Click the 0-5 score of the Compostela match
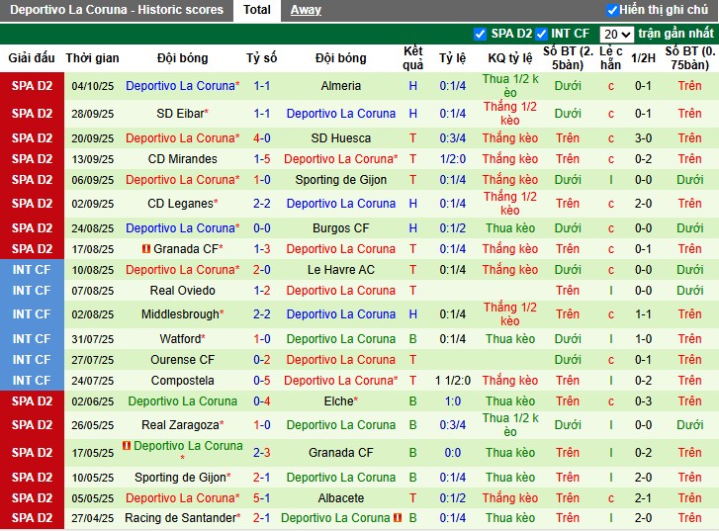The width and height of the screenshot is (719, 531). [262, 381]
